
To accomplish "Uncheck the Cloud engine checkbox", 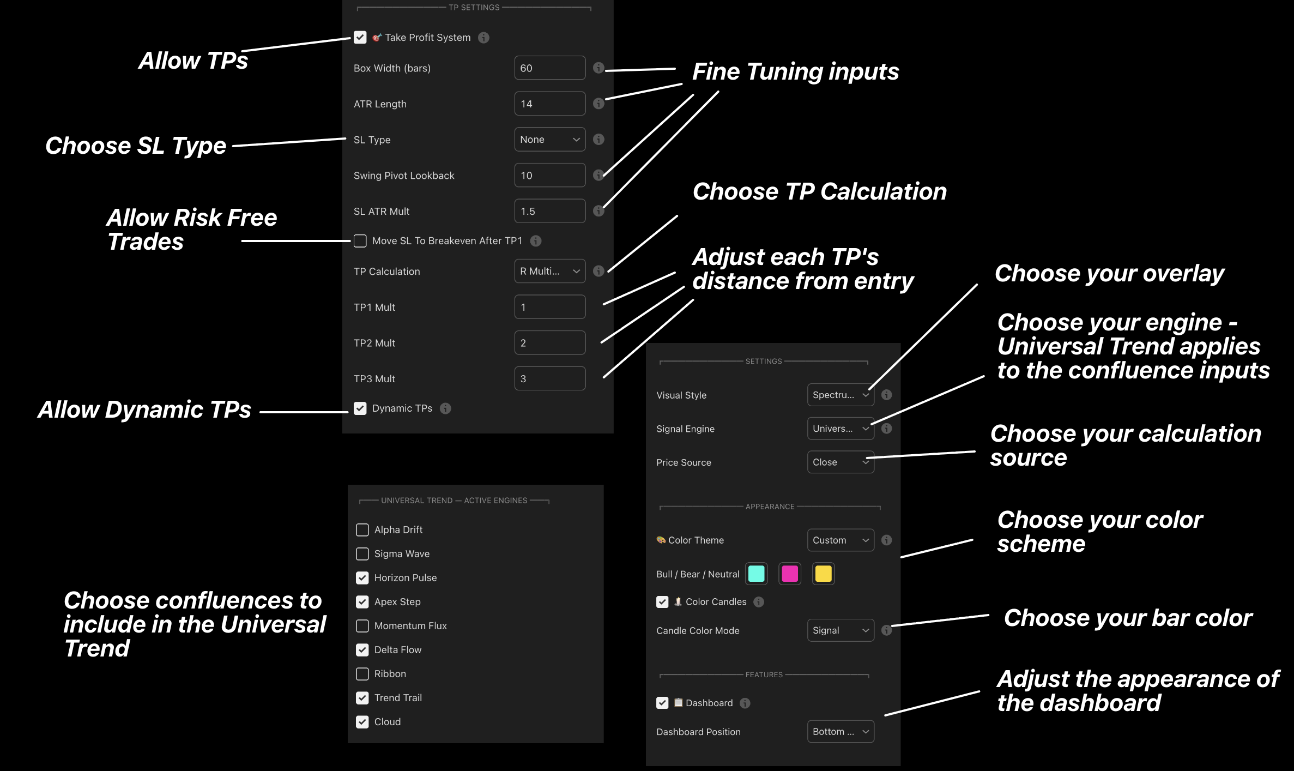I will [x=362, y=721].
